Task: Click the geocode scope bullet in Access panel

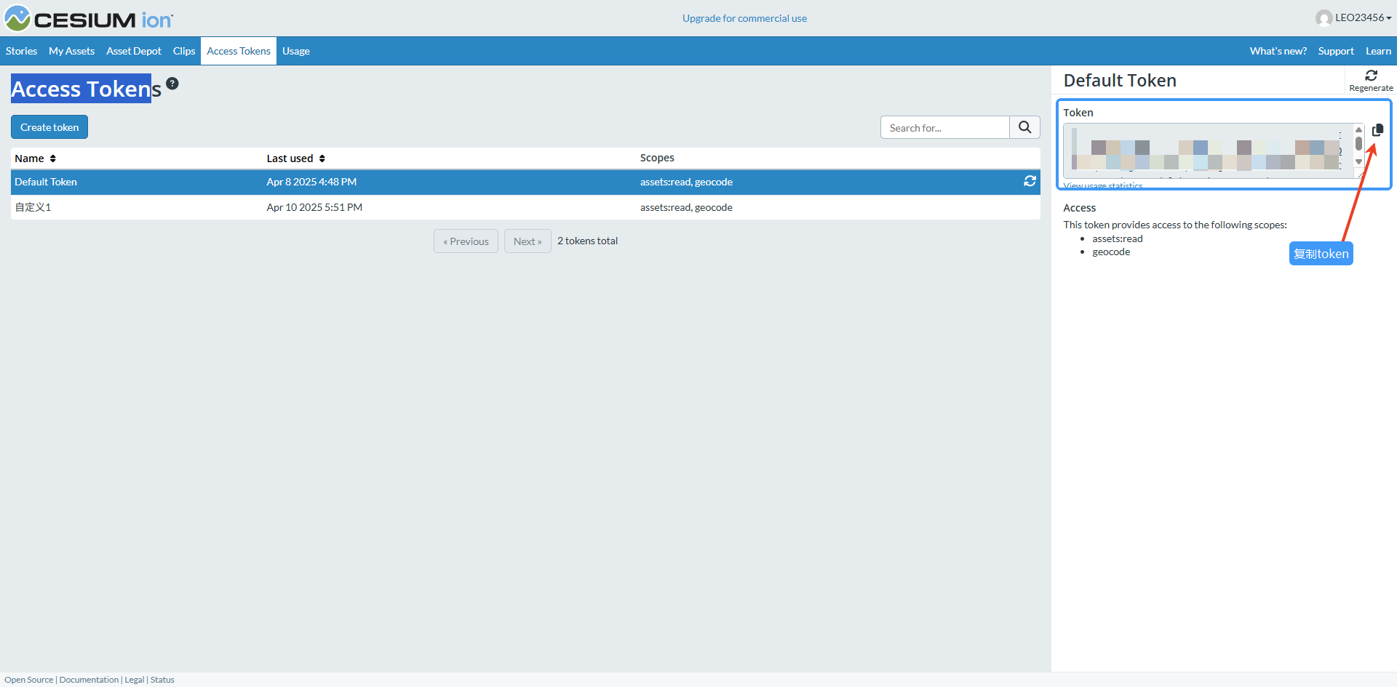Action: pos(1111,252)
